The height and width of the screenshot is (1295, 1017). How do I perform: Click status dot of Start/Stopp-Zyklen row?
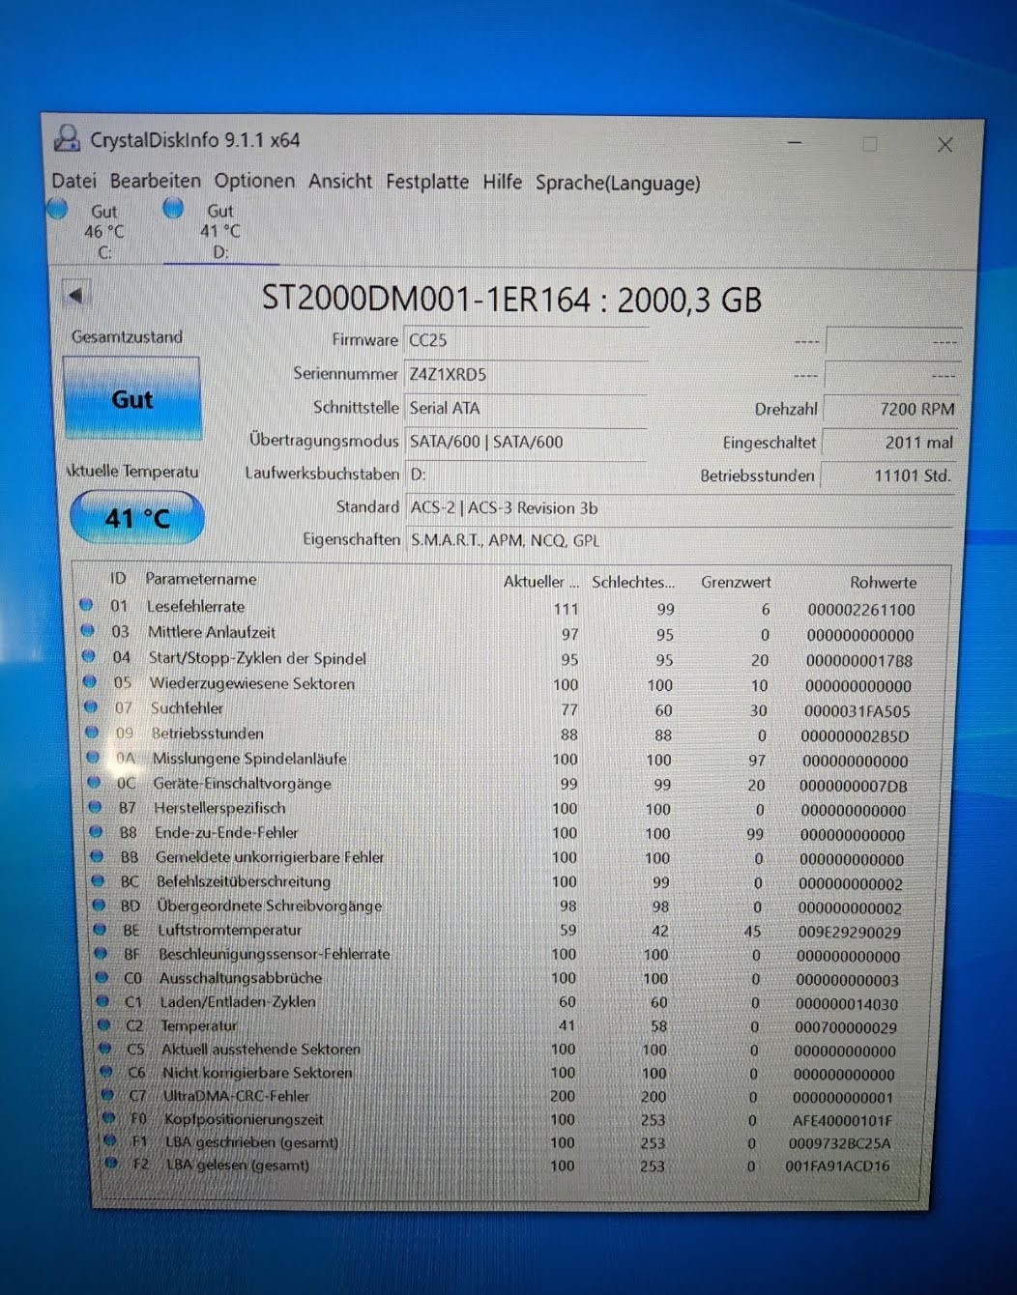coord(88,656)
